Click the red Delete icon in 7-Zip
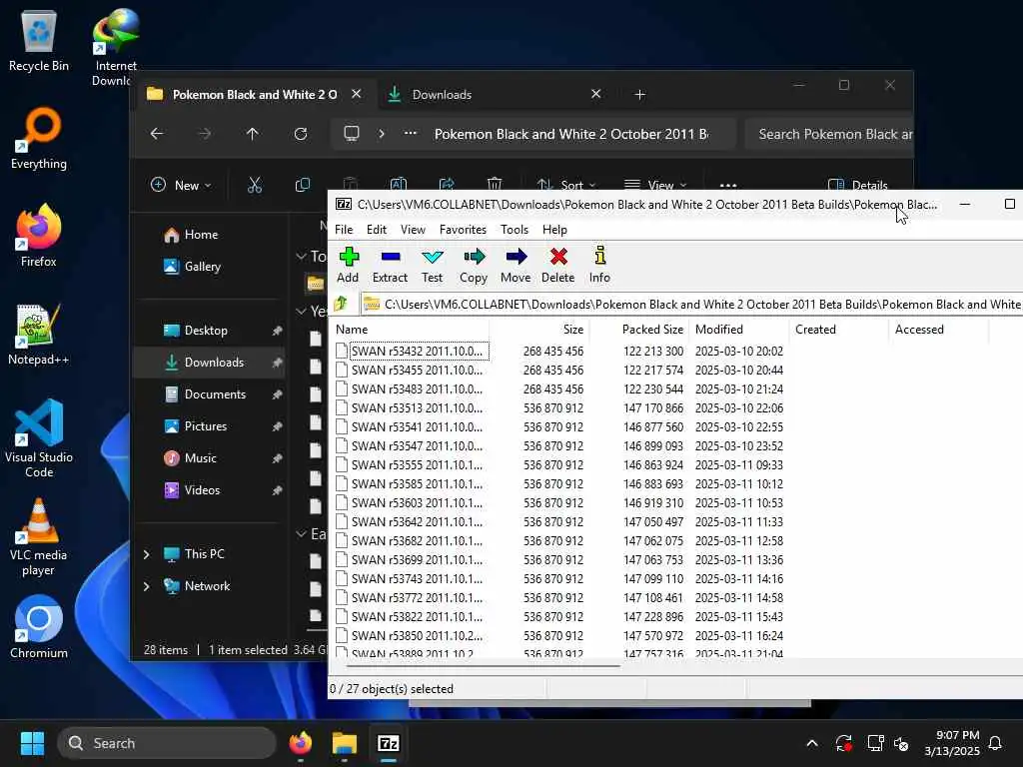This screenshot has height=767, width=1023. click(x=557, y=265)
